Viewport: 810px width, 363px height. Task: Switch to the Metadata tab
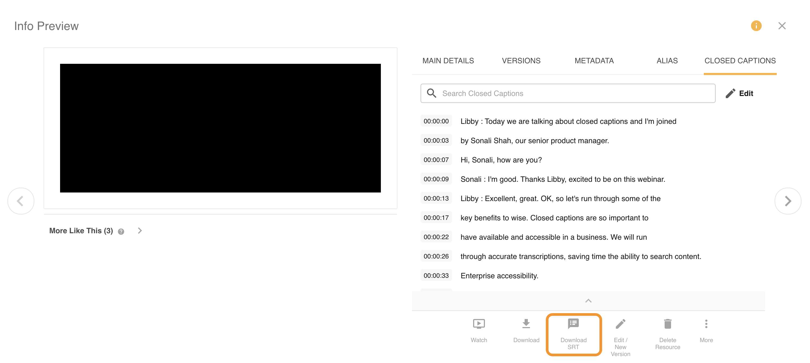[x=594, y=61]
